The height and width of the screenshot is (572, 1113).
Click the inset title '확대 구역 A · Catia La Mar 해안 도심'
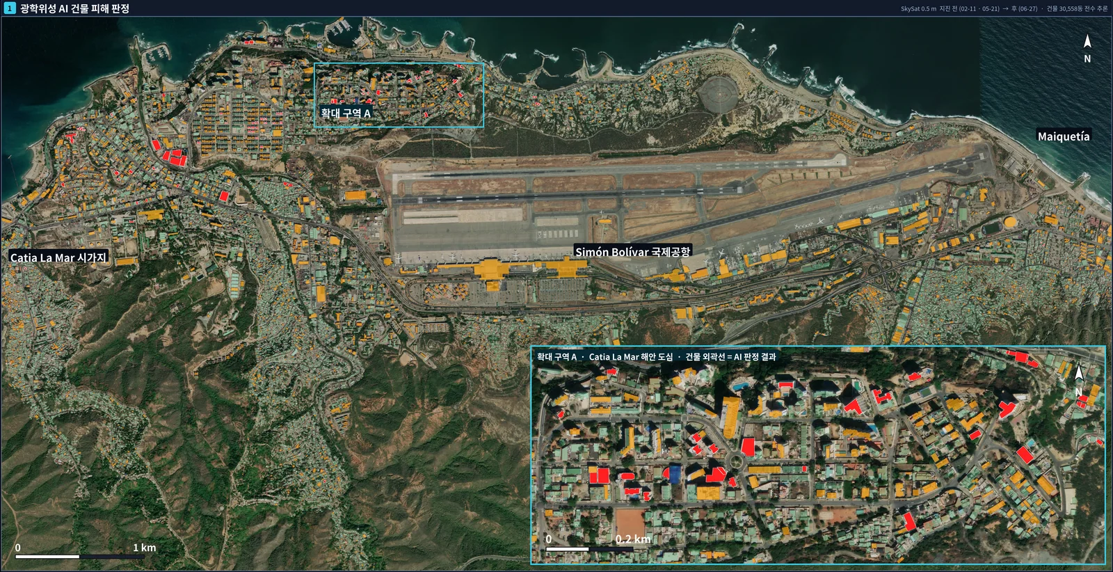click(604, 357)
